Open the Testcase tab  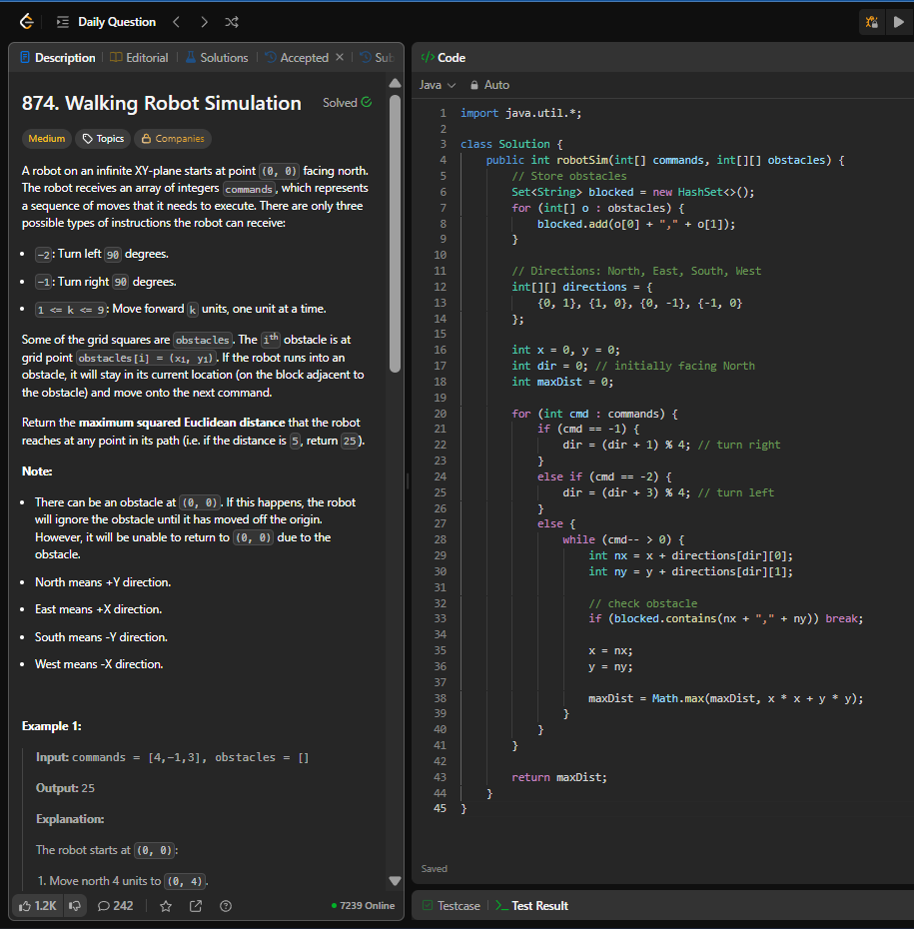pos(452,905)
